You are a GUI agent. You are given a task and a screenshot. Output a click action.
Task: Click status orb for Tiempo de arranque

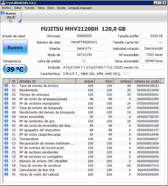coord(6,94)
